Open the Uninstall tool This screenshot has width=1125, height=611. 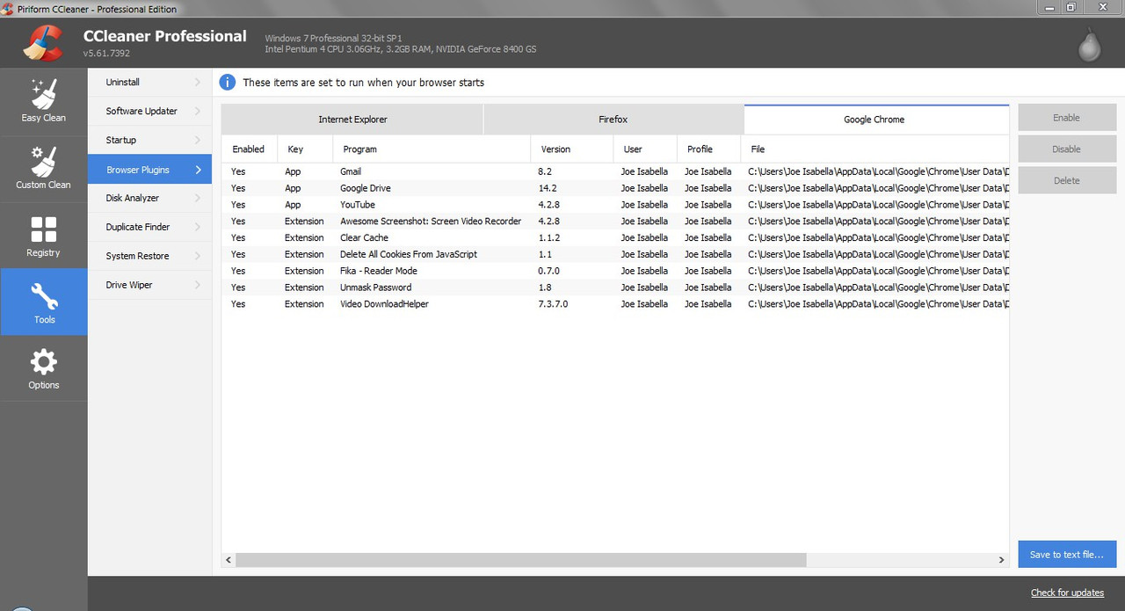(149, 82)
